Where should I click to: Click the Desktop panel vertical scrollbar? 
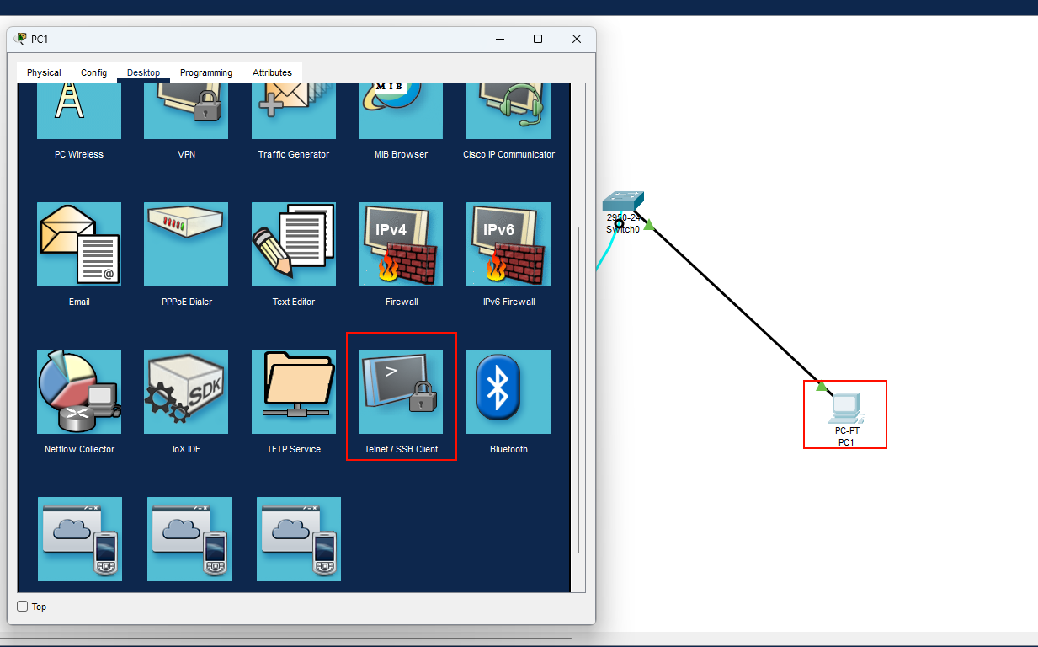click(x=578, y=388)
